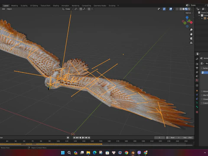Screen dimensions: 208x156
Task: Open the Tool properties tab
Action: click(x=197, y=59)
